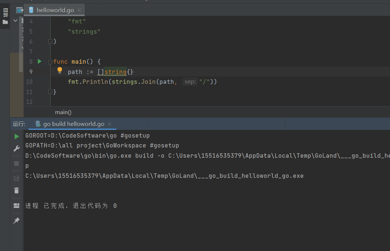
Task: Click the lightbulb intention icon beside path
Action: click(x=59, y=70)
